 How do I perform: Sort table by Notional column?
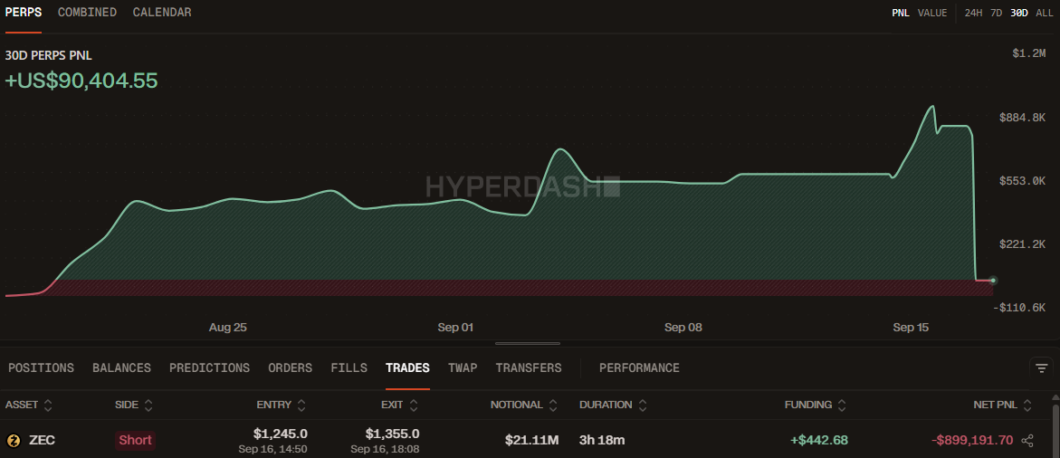click(524, 406)
